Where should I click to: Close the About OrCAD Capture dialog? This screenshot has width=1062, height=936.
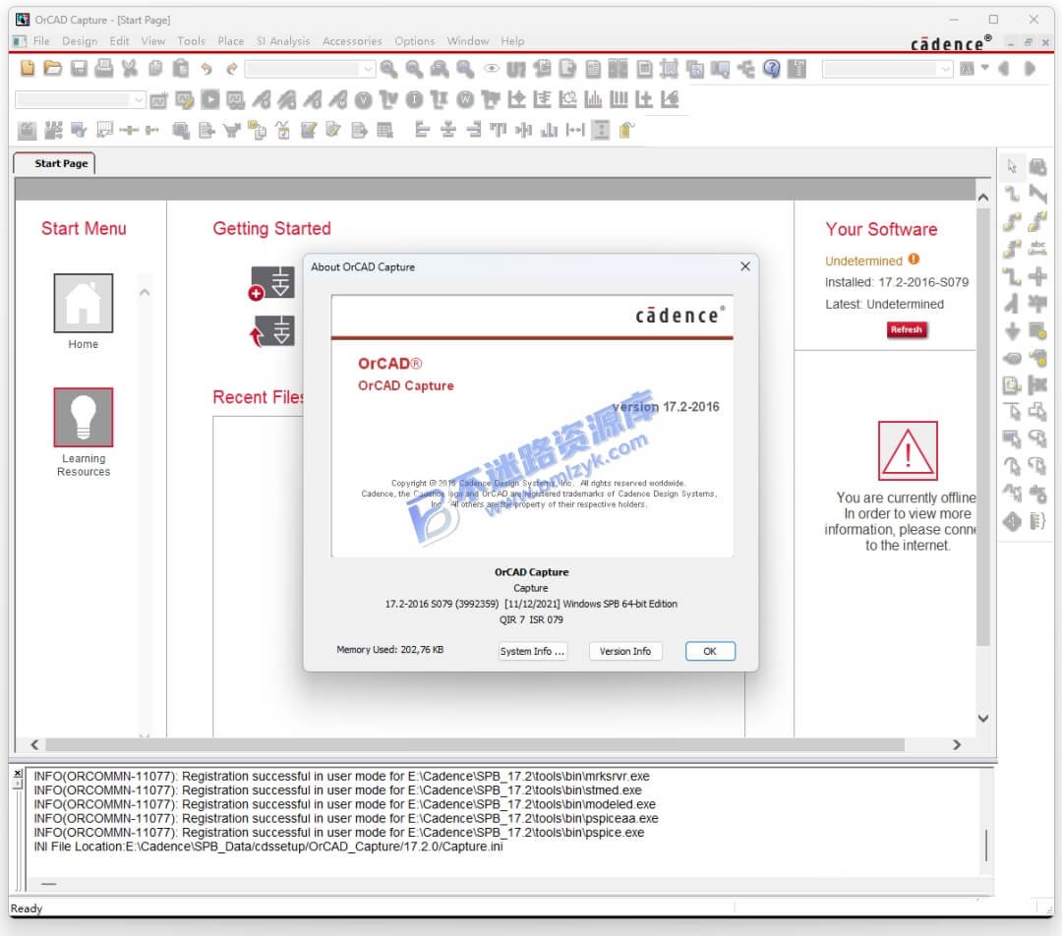745,266
